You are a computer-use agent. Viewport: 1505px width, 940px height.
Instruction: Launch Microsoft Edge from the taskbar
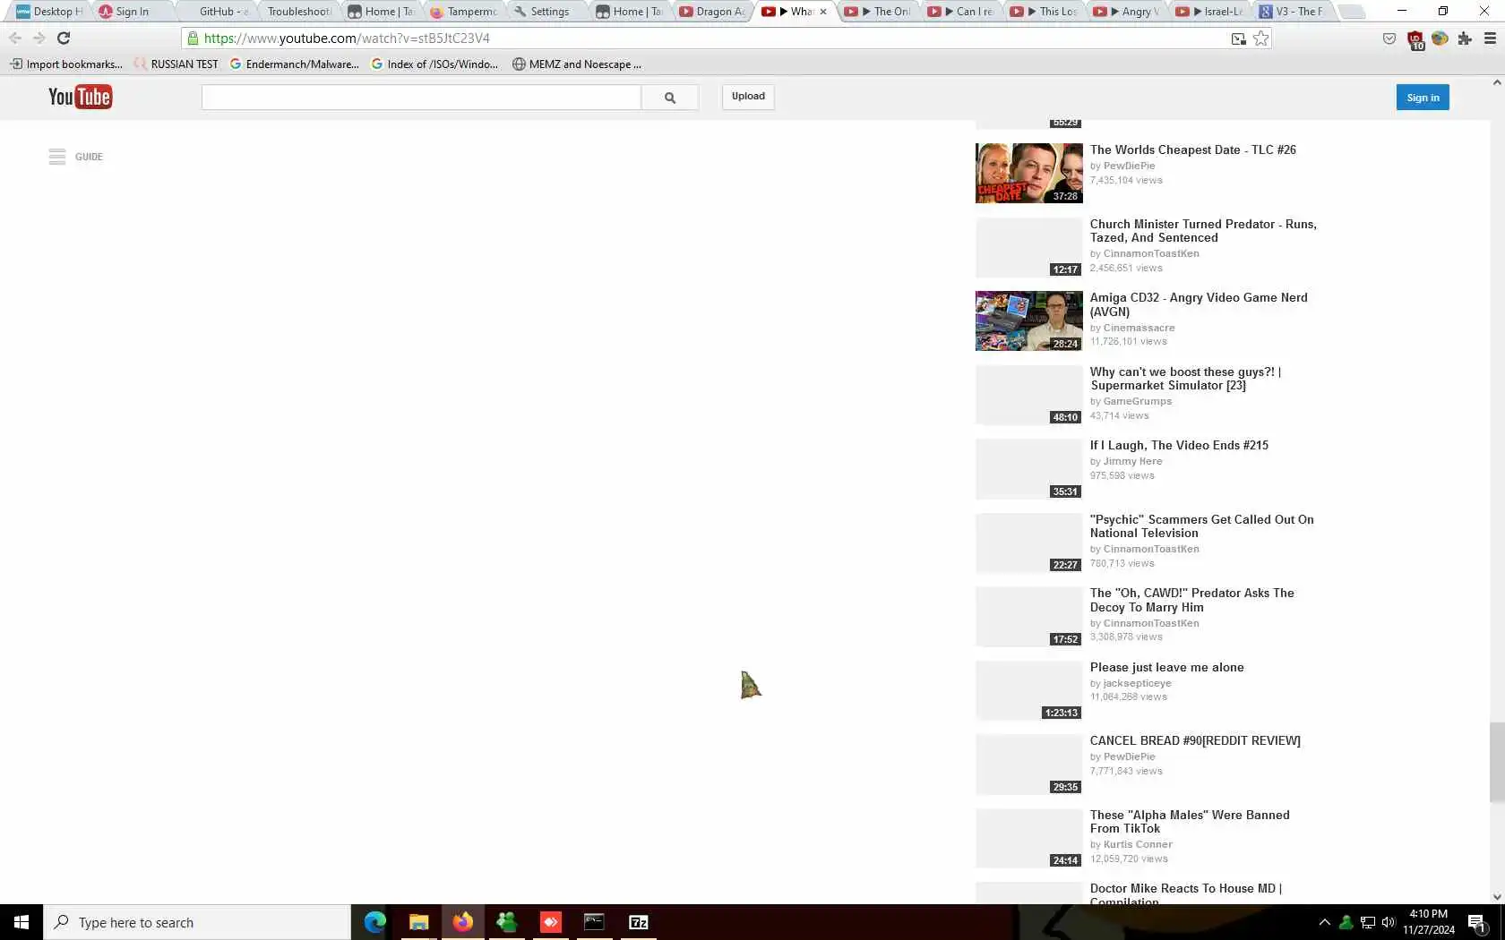pos(374,922)
